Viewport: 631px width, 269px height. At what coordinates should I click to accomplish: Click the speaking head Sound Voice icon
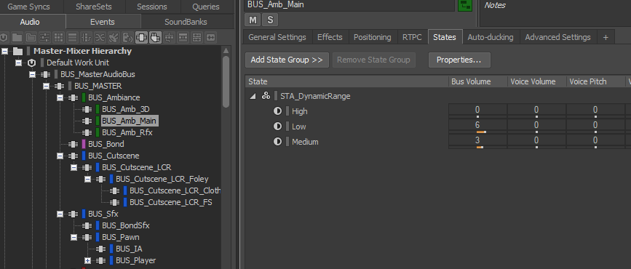(127, 37)
